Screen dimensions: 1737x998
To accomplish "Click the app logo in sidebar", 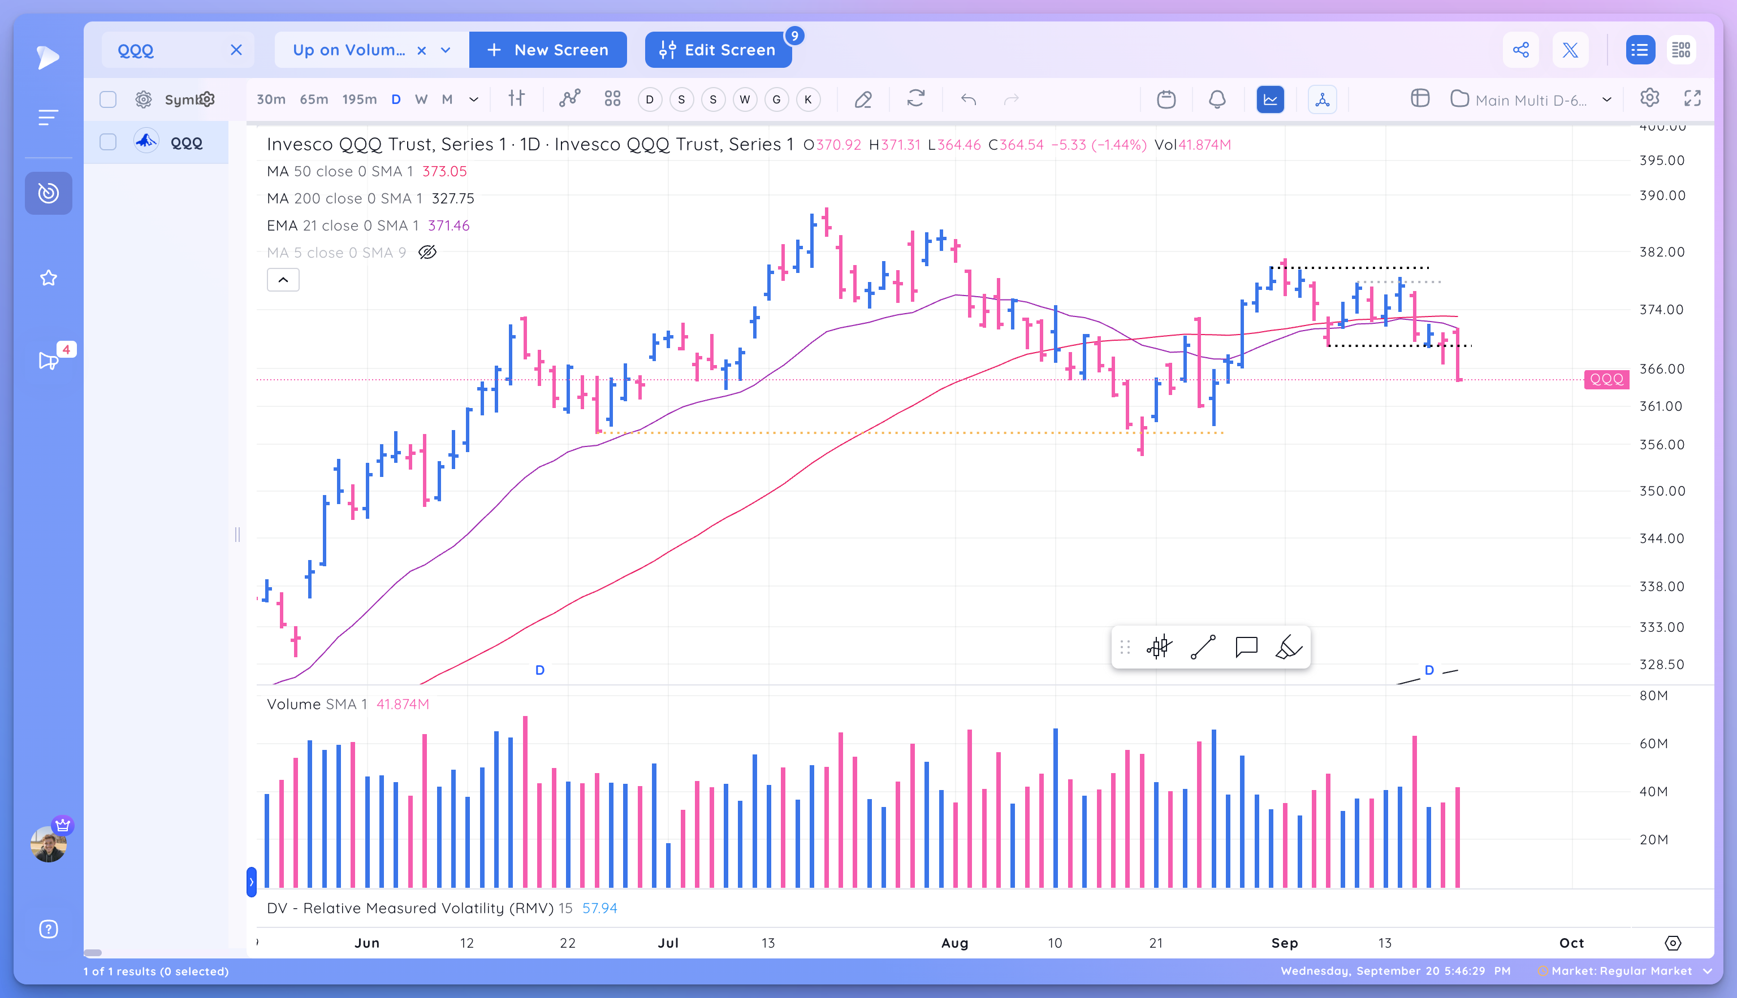I will [48, 58].
